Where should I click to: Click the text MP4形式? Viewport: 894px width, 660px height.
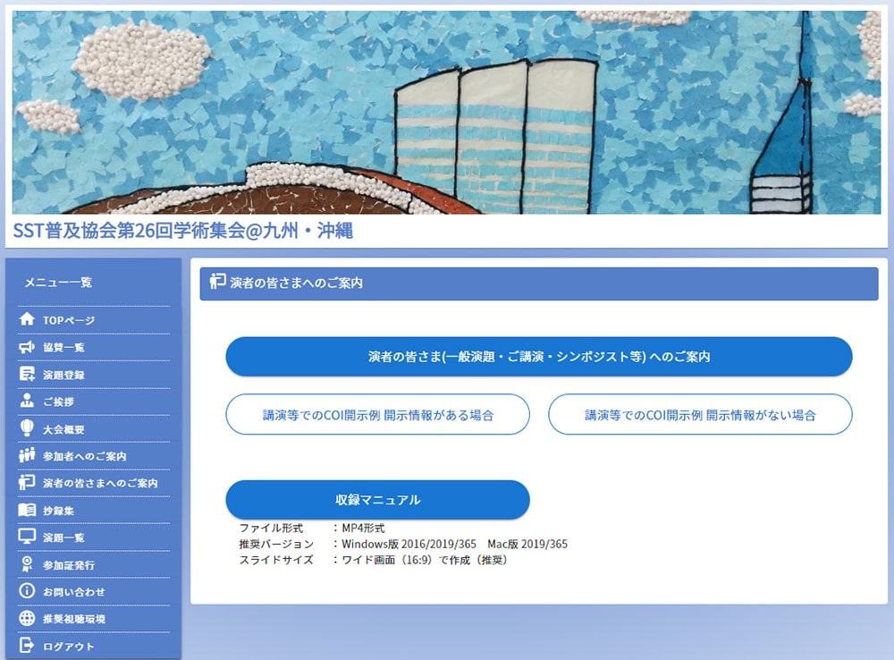363,529
